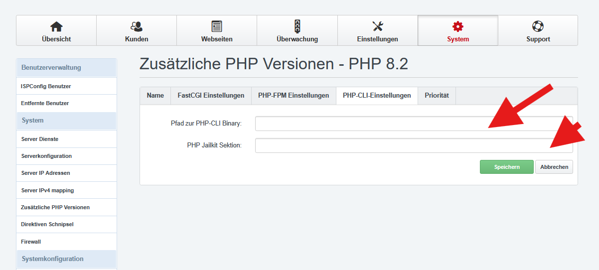This screenshot has height=270, width=599.
Task: Click the Überwachung label in top navigation
Action: pos(297,39)
